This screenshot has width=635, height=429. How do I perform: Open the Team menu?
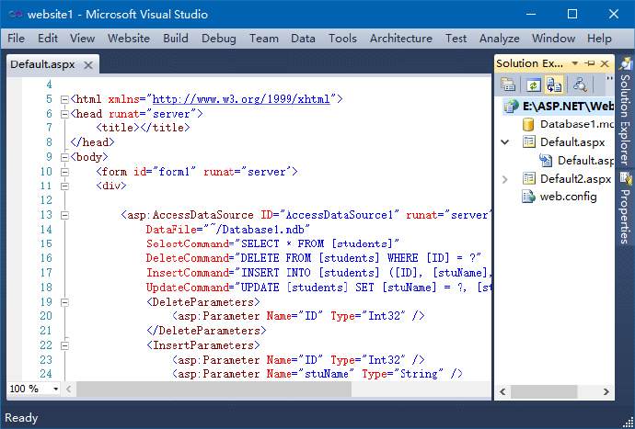[x=263, y=39]
